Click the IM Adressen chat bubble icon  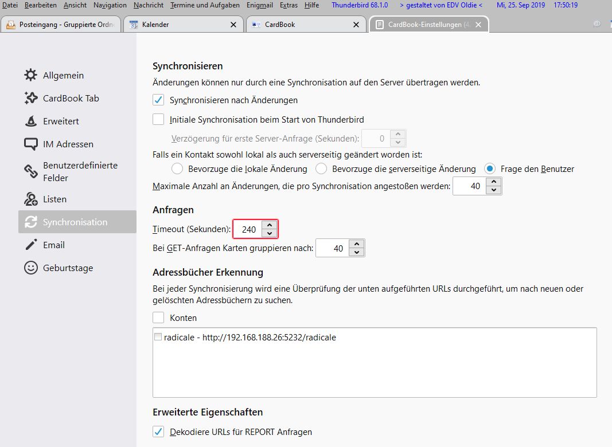point(31,144)
